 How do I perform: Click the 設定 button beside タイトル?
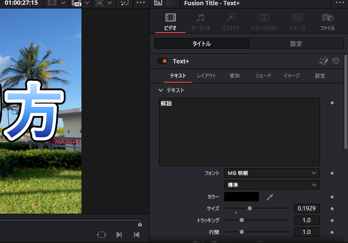point(296,43)
